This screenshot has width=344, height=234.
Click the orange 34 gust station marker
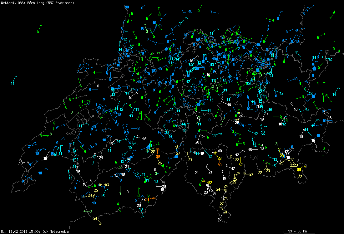(x=147, y=199)
